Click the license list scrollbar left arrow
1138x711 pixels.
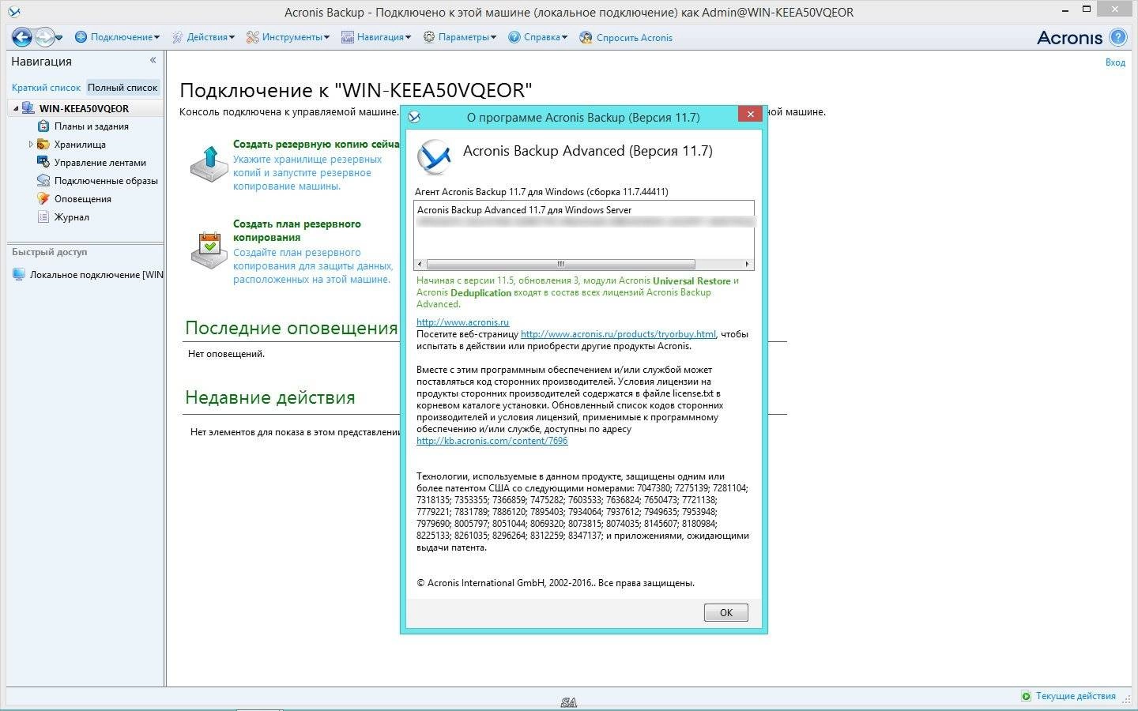point(420,264)
